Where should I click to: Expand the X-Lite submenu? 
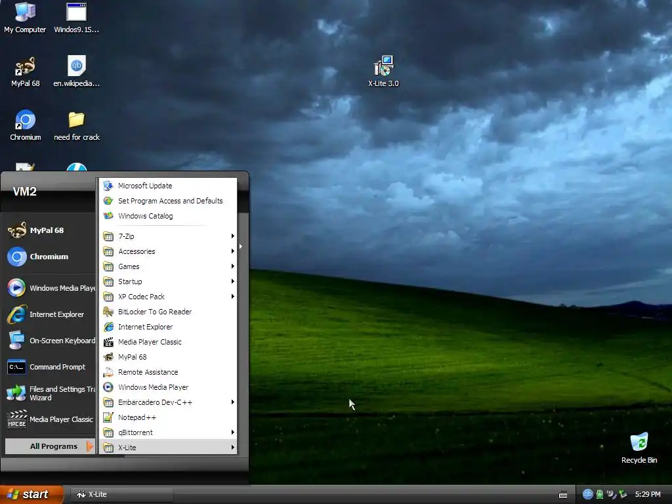[168, 448]
